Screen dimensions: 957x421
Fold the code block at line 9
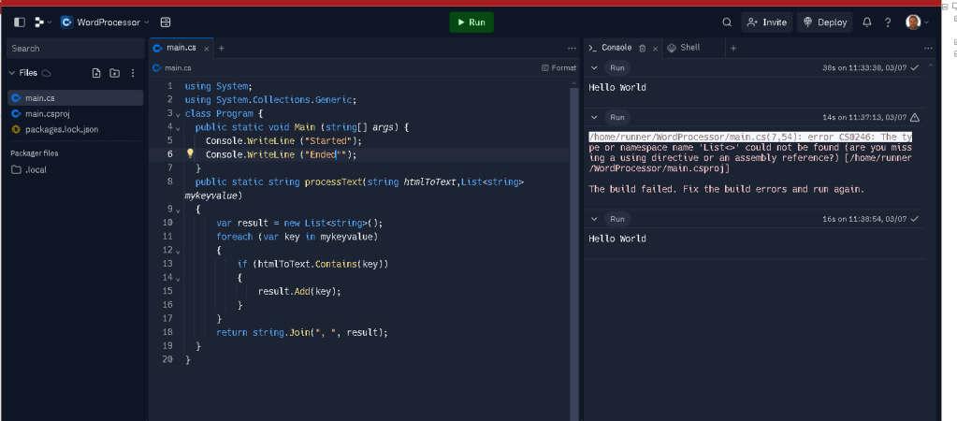click(178, 210)
